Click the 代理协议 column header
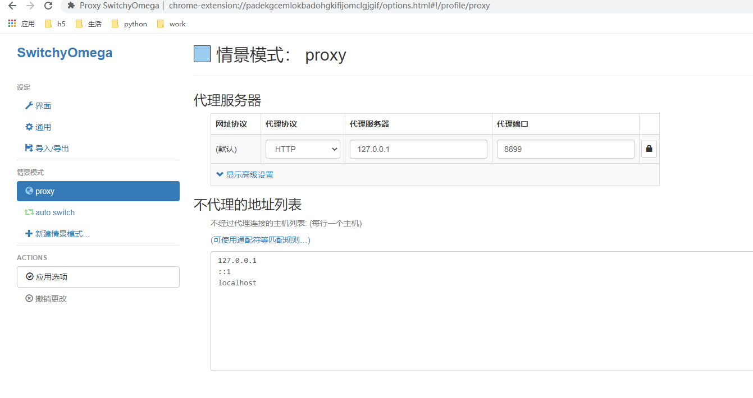 click(281, 124)
